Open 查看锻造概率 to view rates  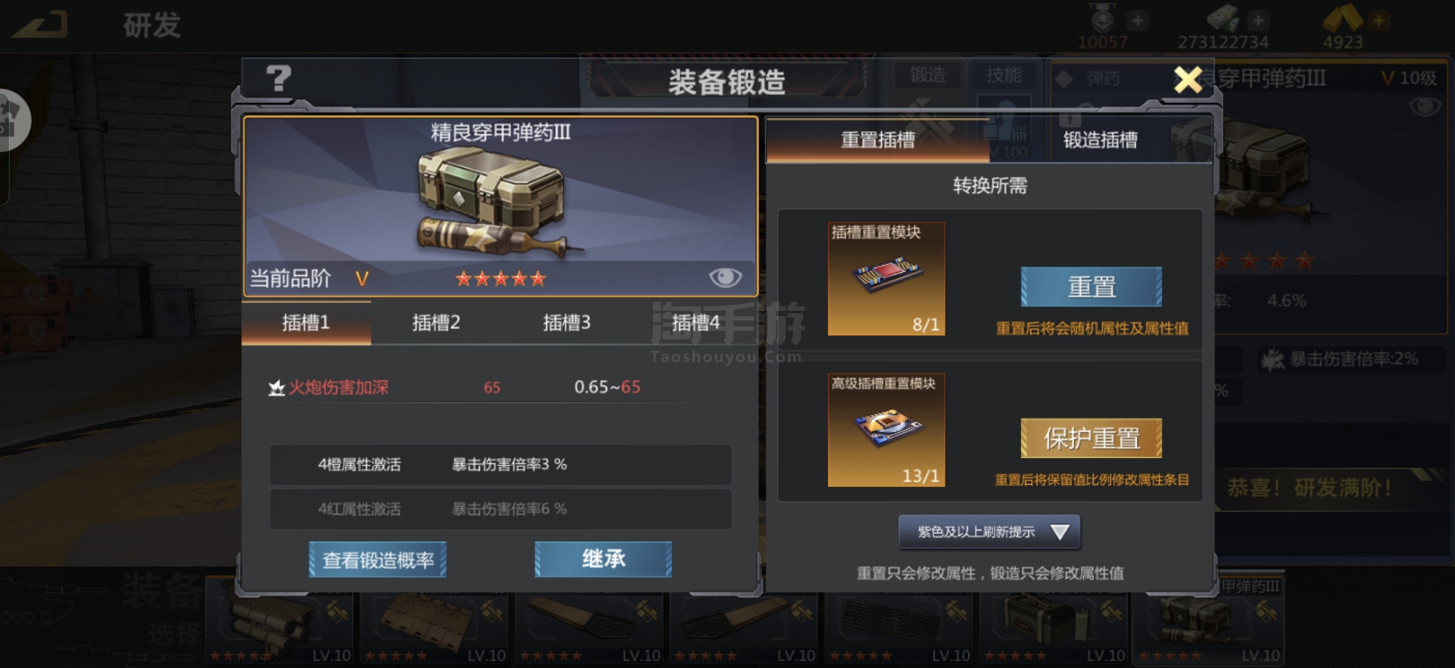378,560
